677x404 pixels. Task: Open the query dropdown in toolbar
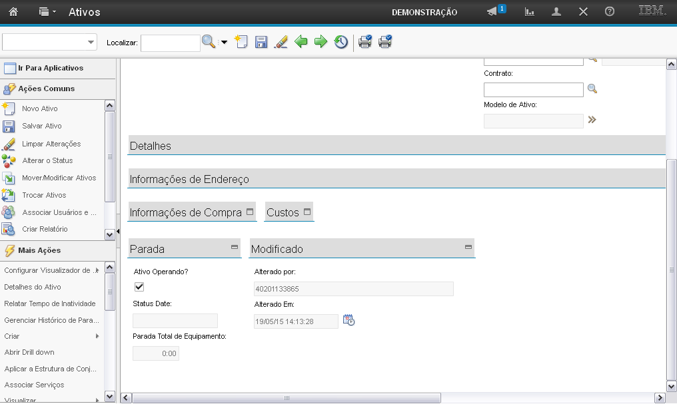coord(50,42)
